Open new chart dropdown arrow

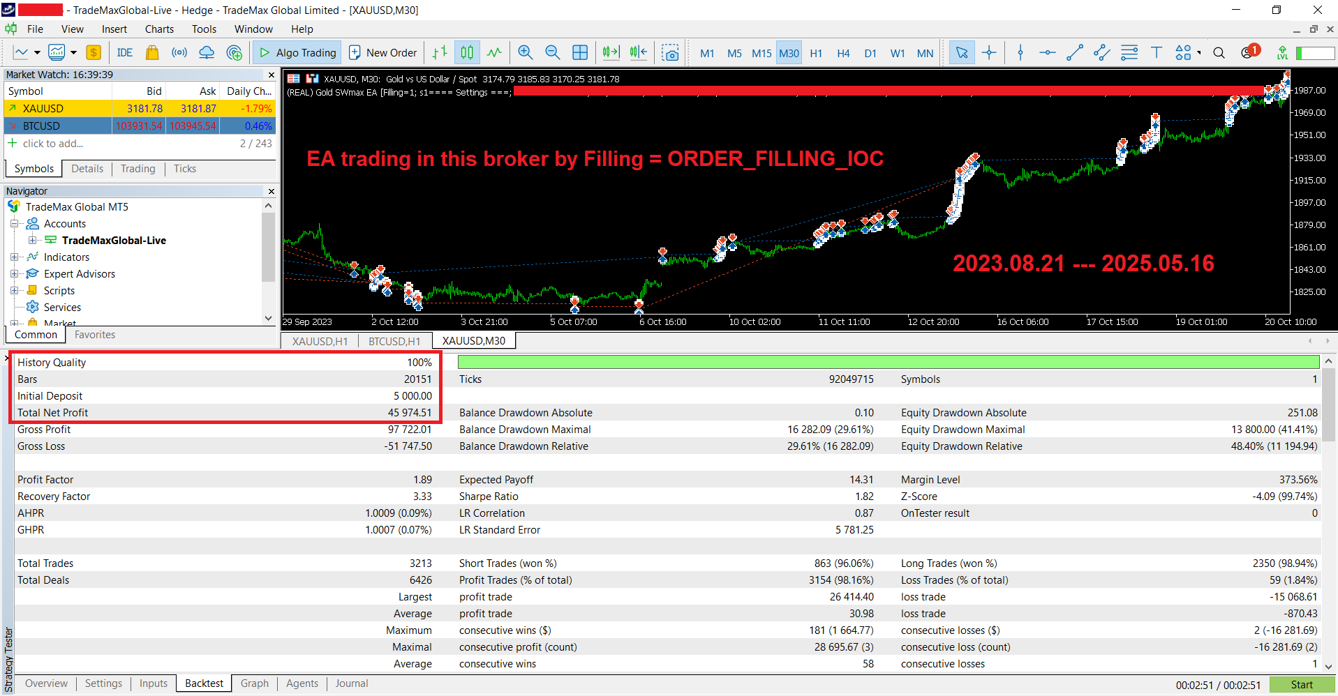pos(38,52)
